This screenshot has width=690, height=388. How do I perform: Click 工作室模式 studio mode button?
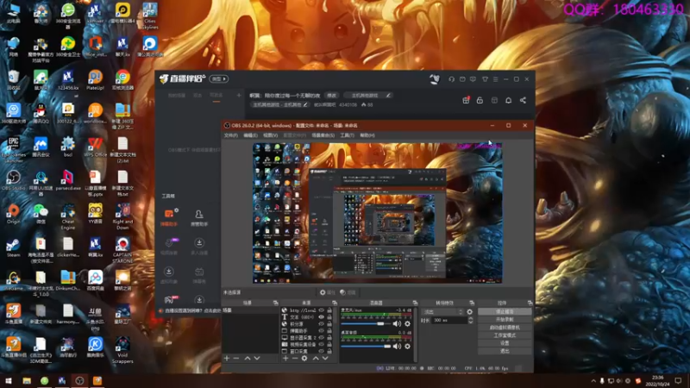pyautogui.click(x=505, y=335)
